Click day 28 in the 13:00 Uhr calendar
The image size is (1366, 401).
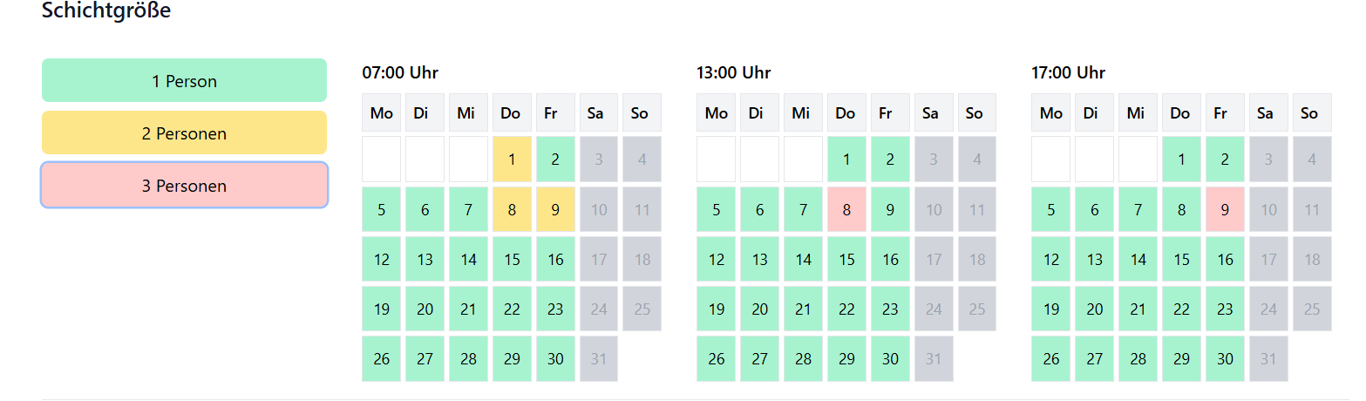point(803,358)
